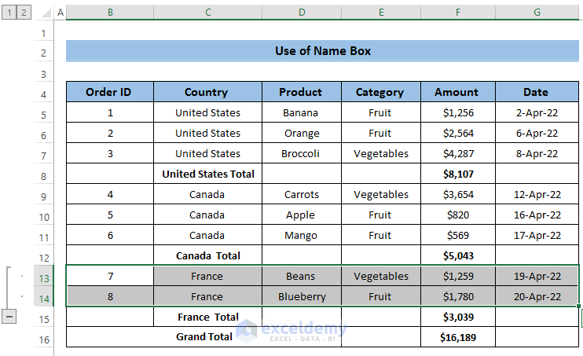Click the Canada Total label cell
The image size is (583, 356).
(207, 255)
